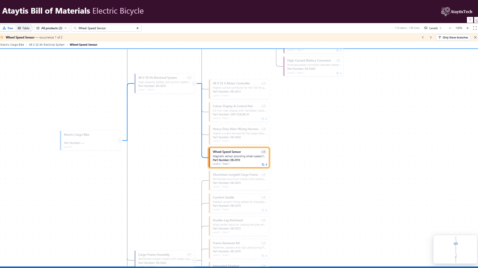Zoom in the tree view
Image resolution: width=478 pixels, height=268 pixels.
467,28
